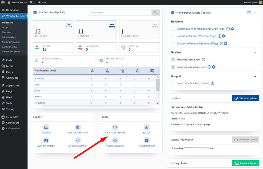
Task: Click the active members column header icon
Action: 92,71
